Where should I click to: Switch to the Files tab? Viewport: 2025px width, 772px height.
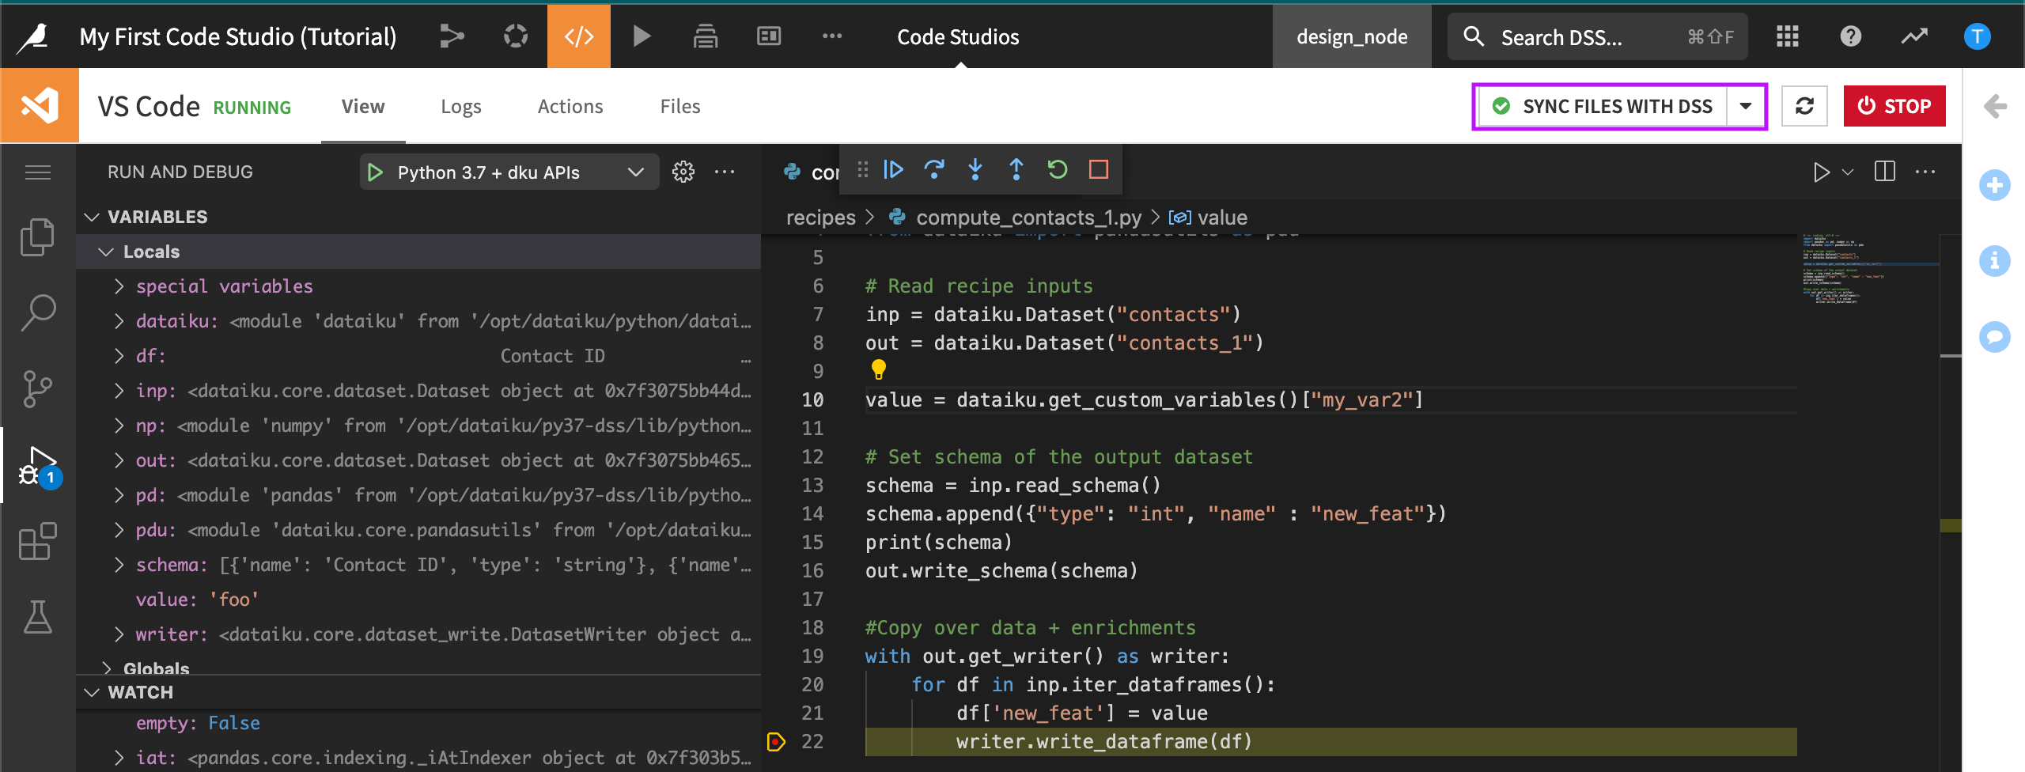tap(680, 106)
